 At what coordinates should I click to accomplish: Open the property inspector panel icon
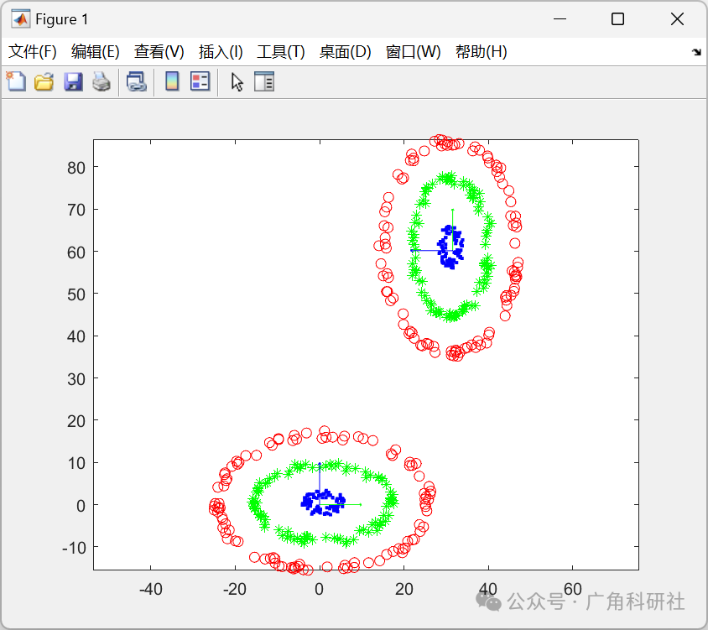point(264,81)
